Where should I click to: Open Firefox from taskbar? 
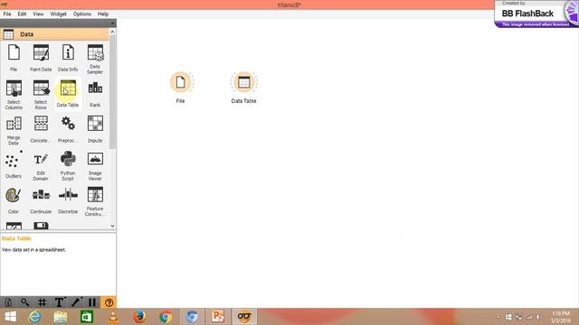(x=139, y=317)
